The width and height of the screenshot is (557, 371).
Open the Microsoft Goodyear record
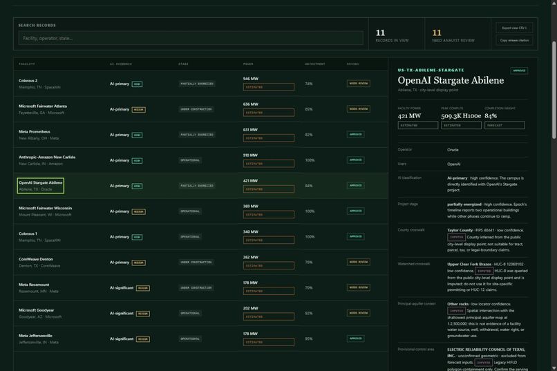(x=200, y=314)
